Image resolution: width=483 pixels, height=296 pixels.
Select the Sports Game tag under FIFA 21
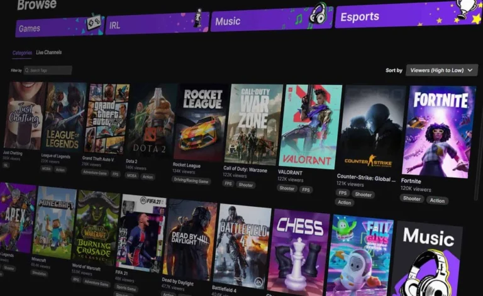click(x=126, y=288)
